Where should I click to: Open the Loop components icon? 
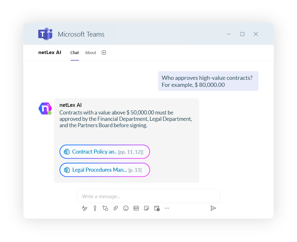tap(105, 208)
